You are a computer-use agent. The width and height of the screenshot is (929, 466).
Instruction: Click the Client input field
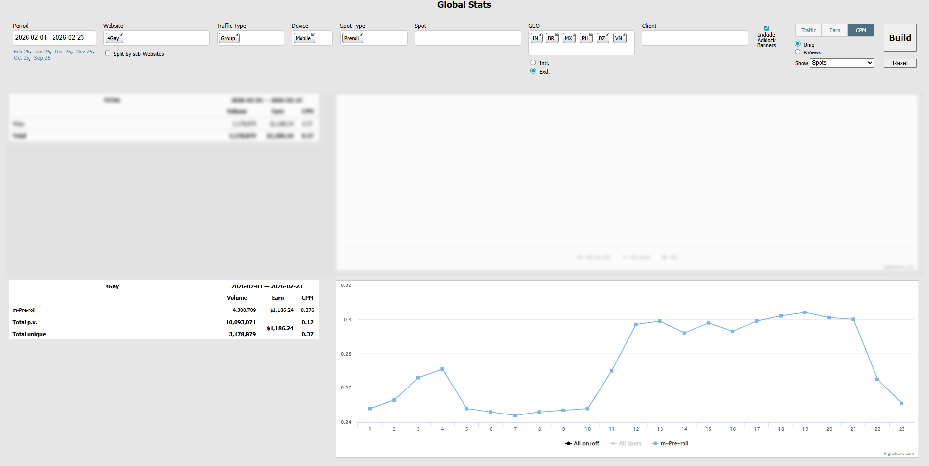pos(694,38)
